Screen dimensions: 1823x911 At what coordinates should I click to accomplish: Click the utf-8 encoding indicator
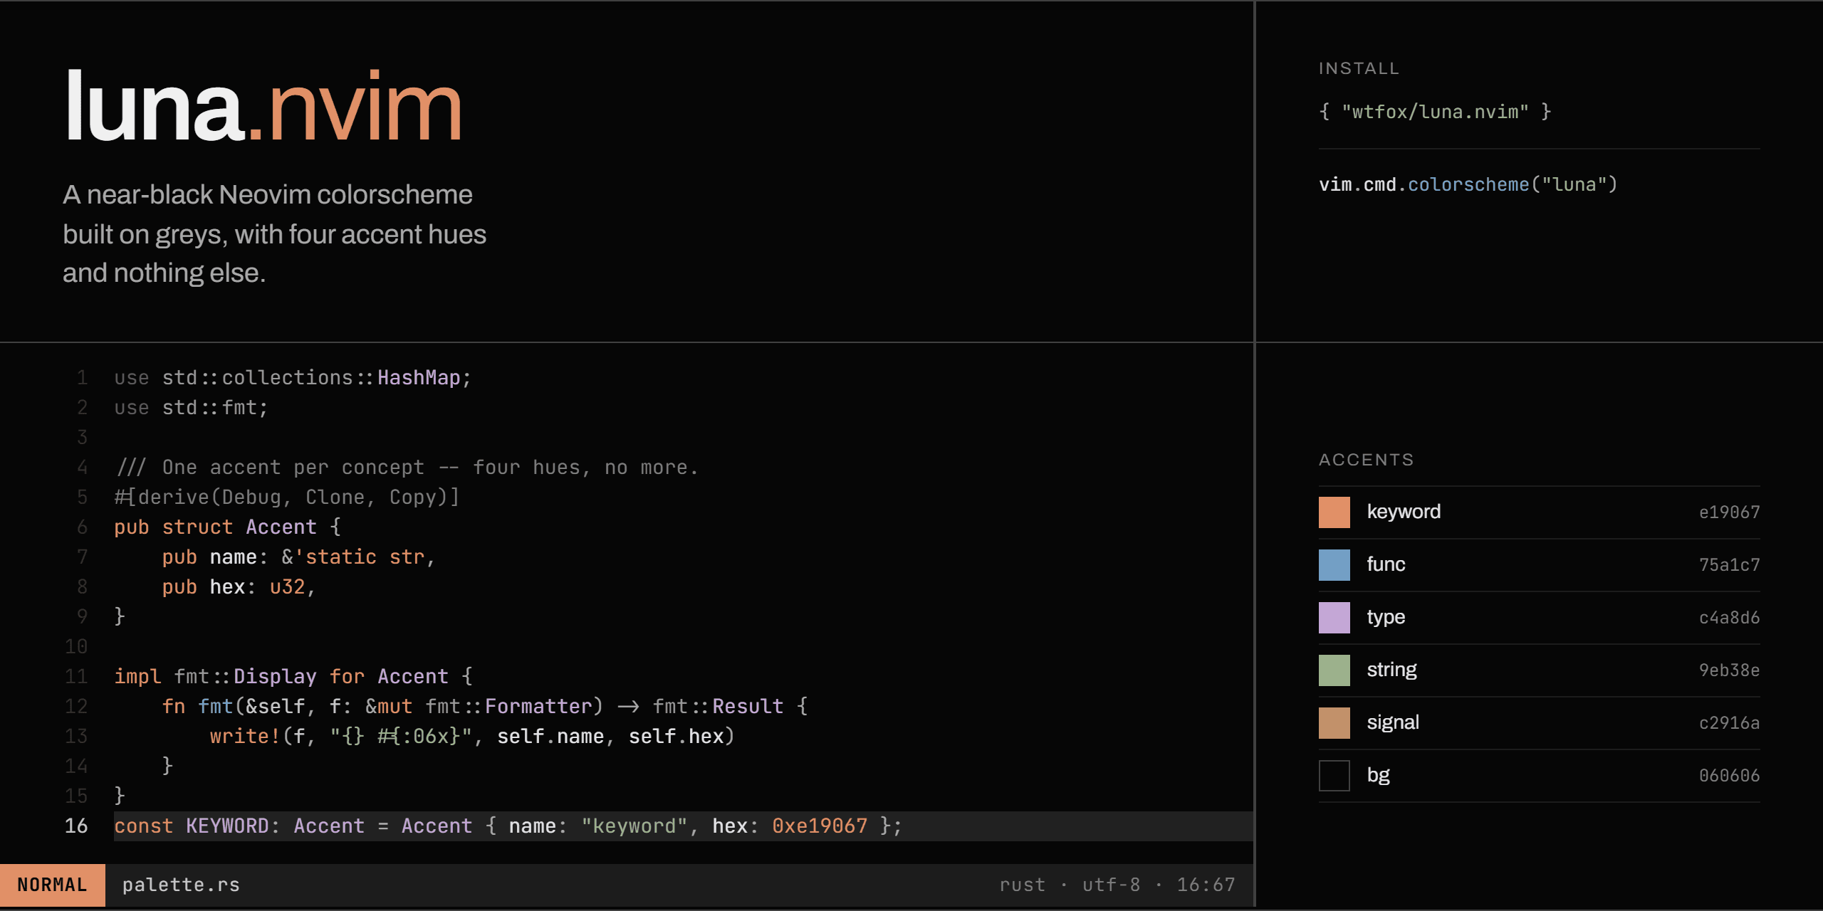pyautogui.click(x=1111, y=885)
